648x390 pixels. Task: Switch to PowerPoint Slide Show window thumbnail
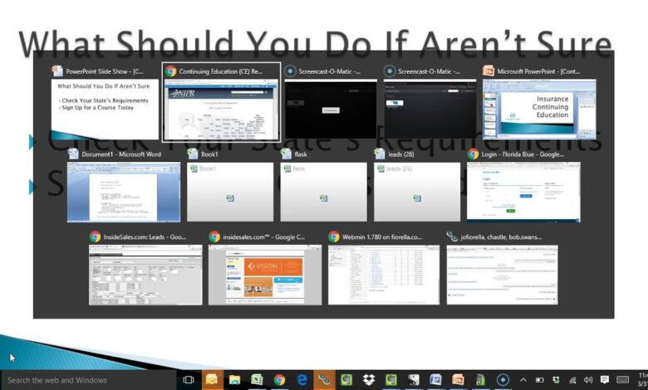(105, 109)
